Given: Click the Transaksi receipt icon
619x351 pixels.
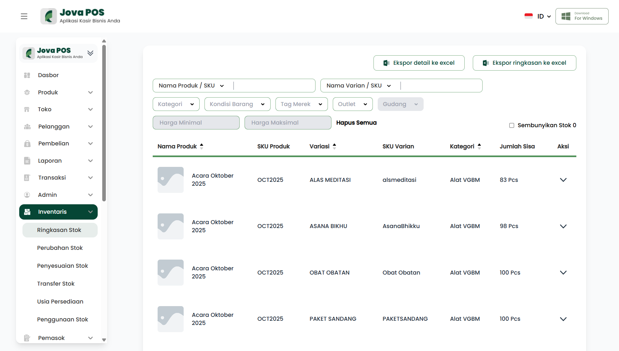Looking at the screenshot, I should [27, 178].
